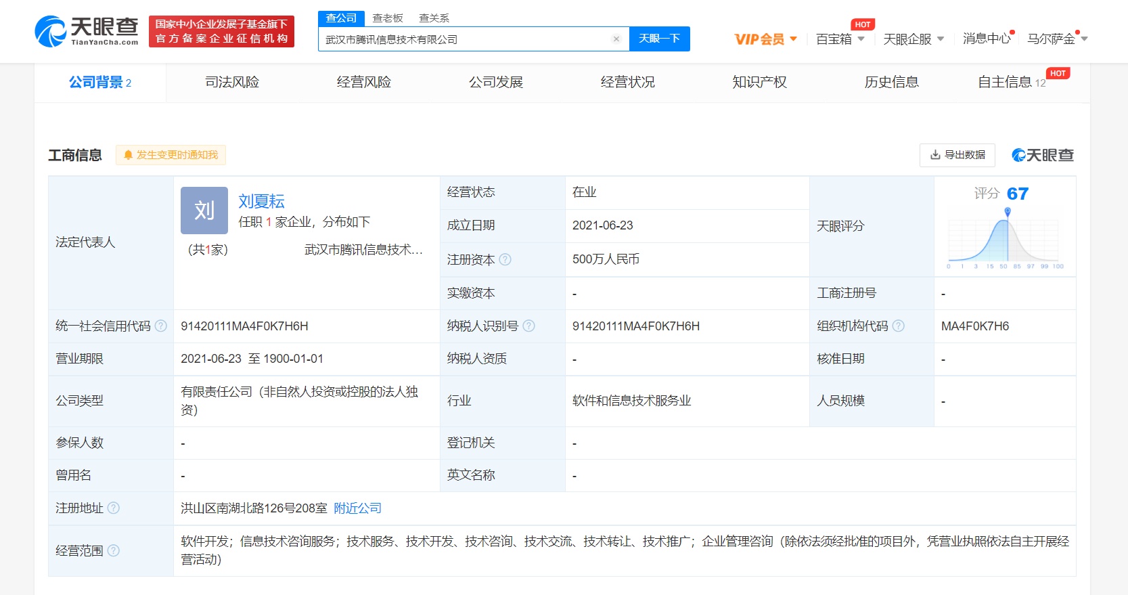Click help icon next to 注册资本
This screenshot has height=595, width=1128.
point(505,259)
